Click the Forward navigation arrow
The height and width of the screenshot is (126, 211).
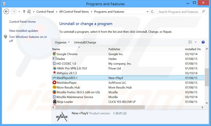14,12
